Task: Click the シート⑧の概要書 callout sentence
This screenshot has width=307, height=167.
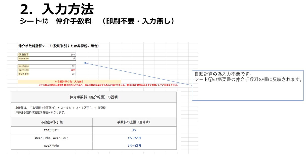Action: (248, 80)
